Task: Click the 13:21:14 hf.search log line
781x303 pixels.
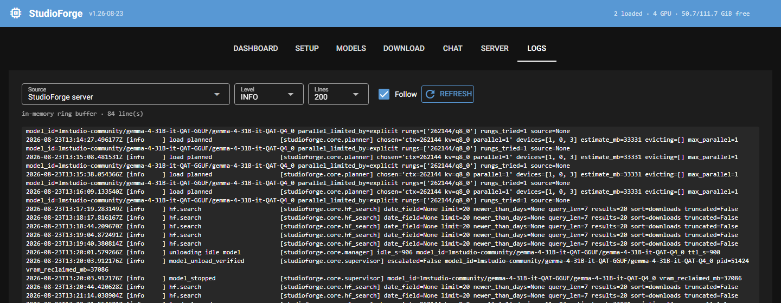Action: pos(382,295)
